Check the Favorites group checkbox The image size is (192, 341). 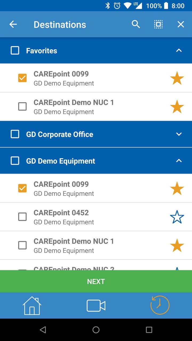tap(15, 50)
